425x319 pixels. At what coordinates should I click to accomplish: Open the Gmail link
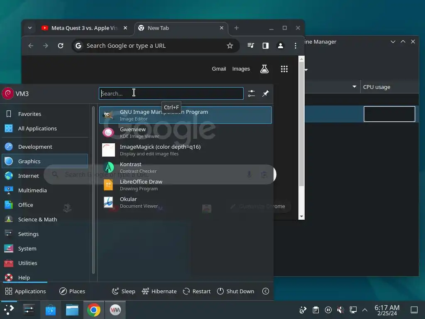[x=219, y=69]
